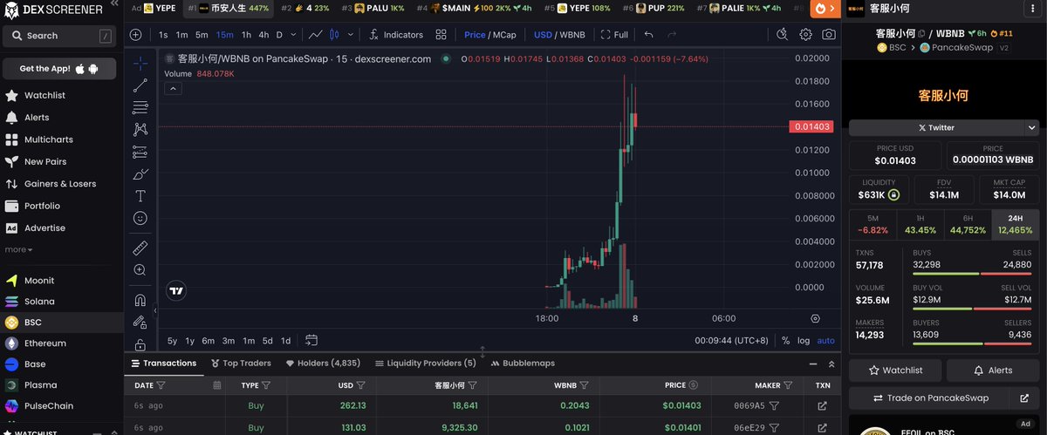Select the Text annotation tool
Viewport: 1047px width, 435px height.
(x=140, y=196)
